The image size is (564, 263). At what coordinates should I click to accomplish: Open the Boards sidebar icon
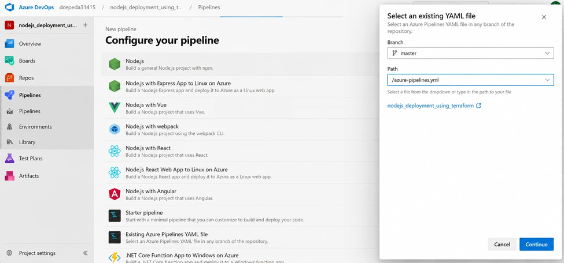[x=9, y=61]
